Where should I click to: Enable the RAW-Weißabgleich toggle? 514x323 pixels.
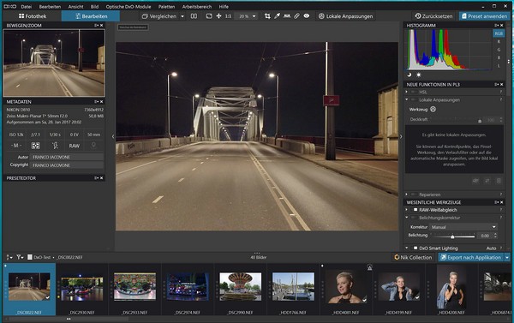(415, 210)
